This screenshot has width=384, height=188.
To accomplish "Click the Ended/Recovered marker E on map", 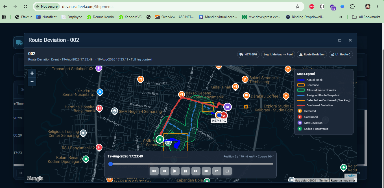I will [x=160, y=139].
